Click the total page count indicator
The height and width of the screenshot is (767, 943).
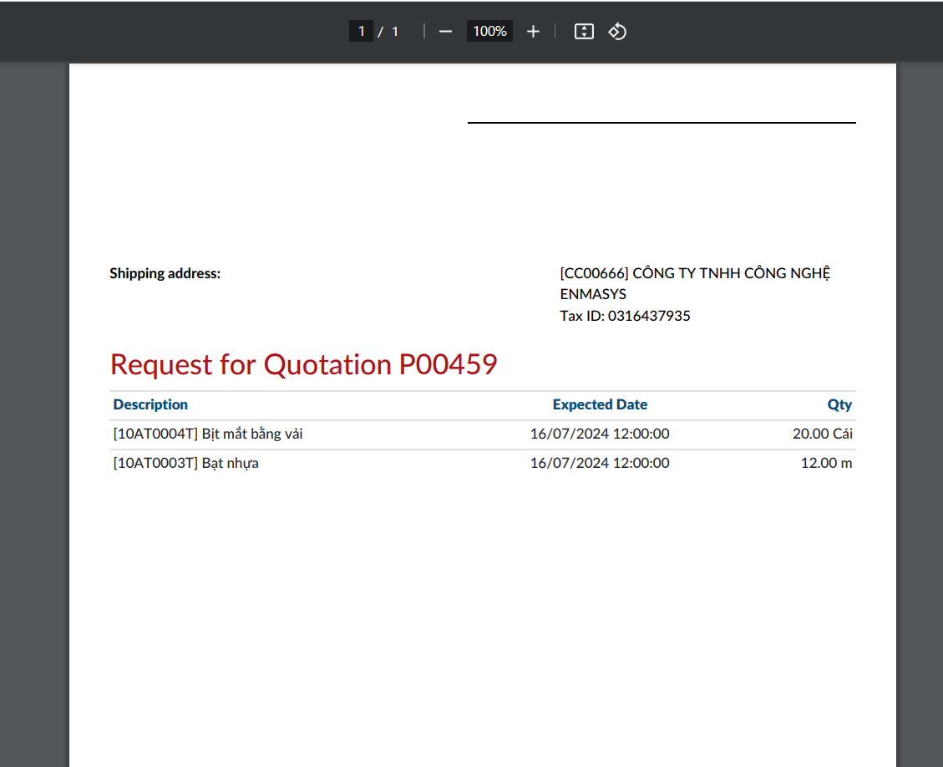pos(395,32)
